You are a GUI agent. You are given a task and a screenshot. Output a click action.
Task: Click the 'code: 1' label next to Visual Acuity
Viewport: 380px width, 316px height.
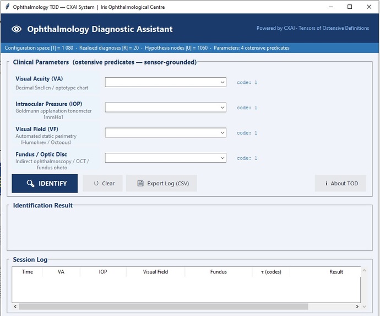click(x=247, y=83)
